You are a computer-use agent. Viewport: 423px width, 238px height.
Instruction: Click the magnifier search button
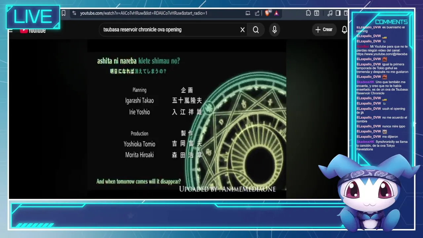coord(256,30)
